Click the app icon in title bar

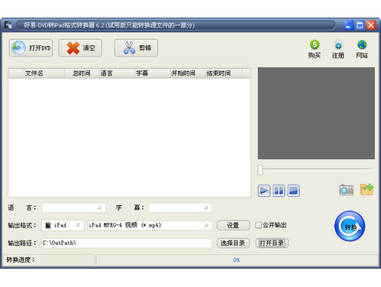click(x=8, y=25)
